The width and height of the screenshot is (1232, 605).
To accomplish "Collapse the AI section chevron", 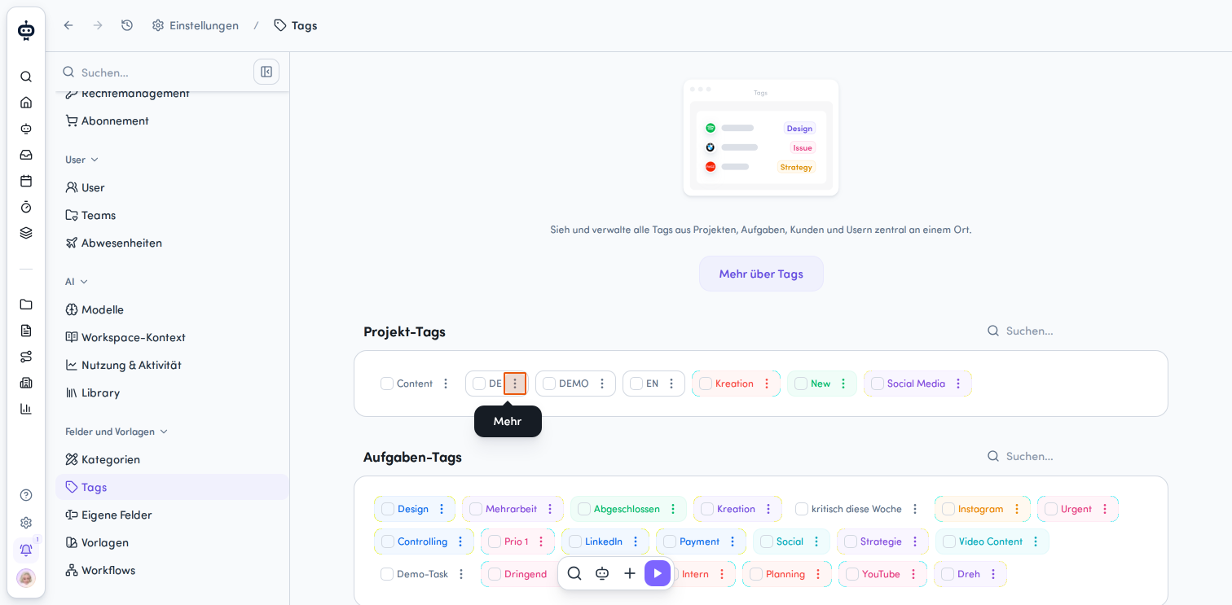I will point(84,282).
